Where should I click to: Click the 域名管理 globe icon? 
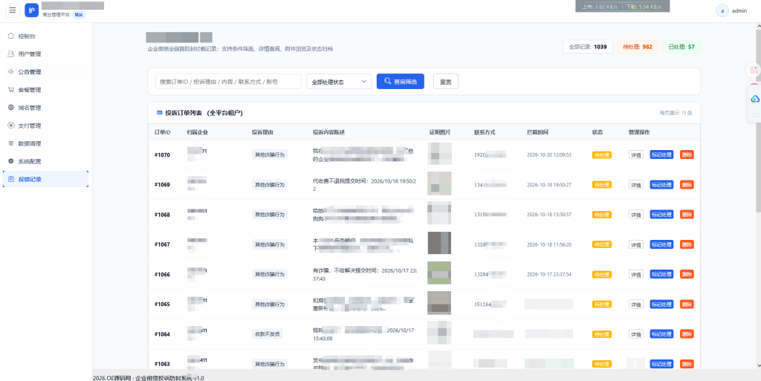click(x=10, y=108)
